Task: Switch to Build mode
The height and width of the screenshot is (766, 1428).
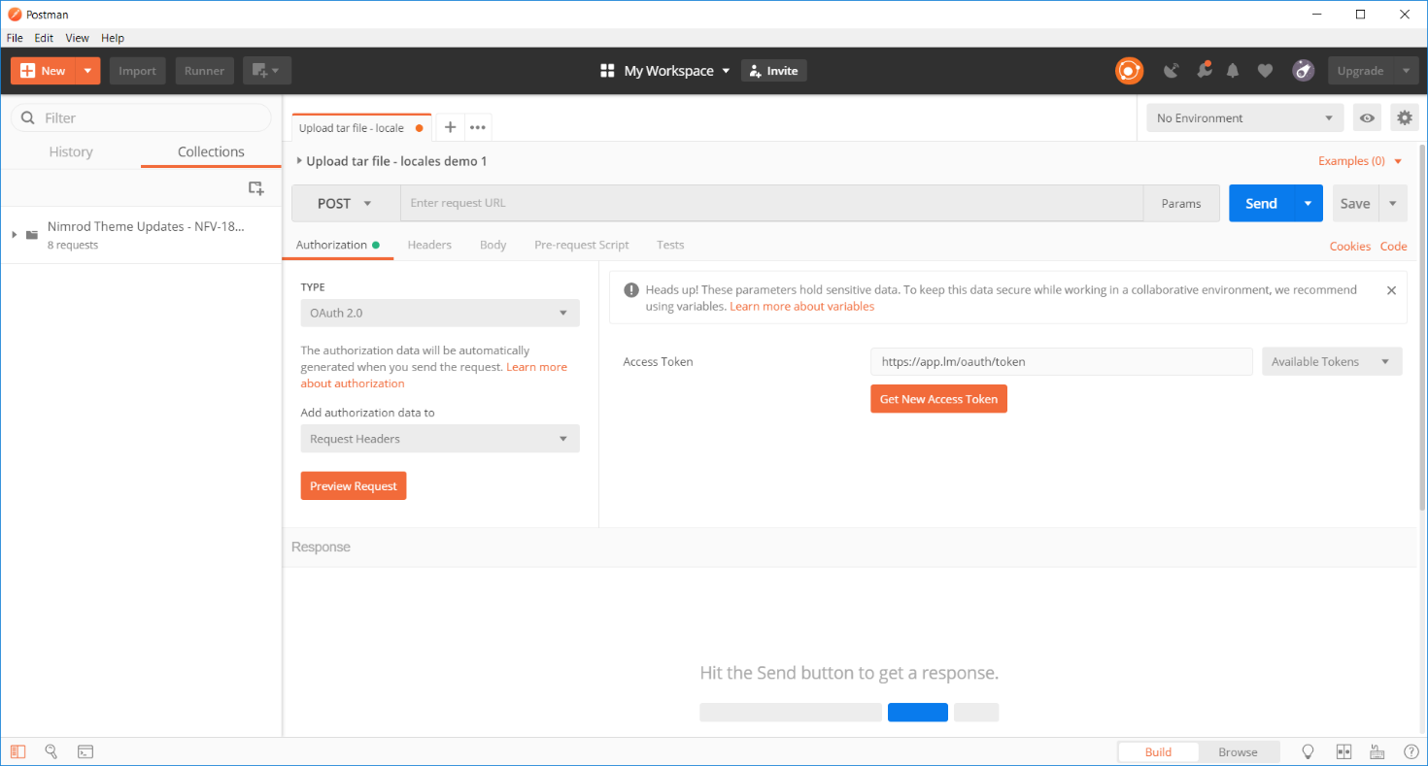Action: tap(1158, 751)
